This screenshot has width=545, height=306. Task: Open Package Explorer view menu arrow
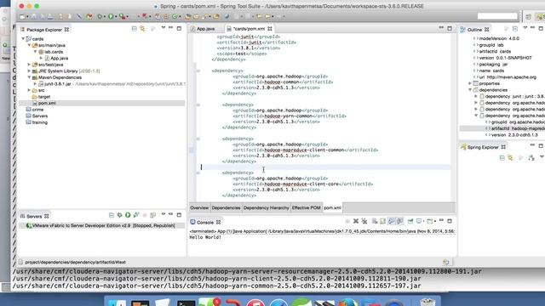point(163,28)
